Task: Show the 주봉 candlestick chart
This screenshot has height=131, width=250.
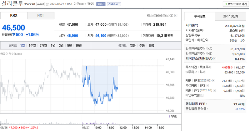Action: click(x=142, y=45)
